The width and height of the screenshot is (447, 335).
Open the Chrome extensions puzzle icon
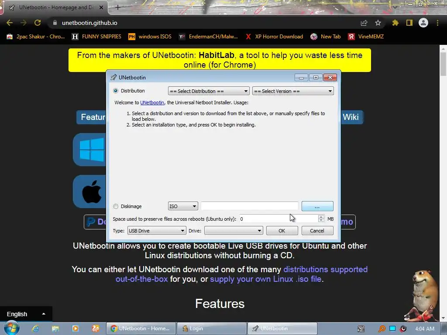(395, 23)
